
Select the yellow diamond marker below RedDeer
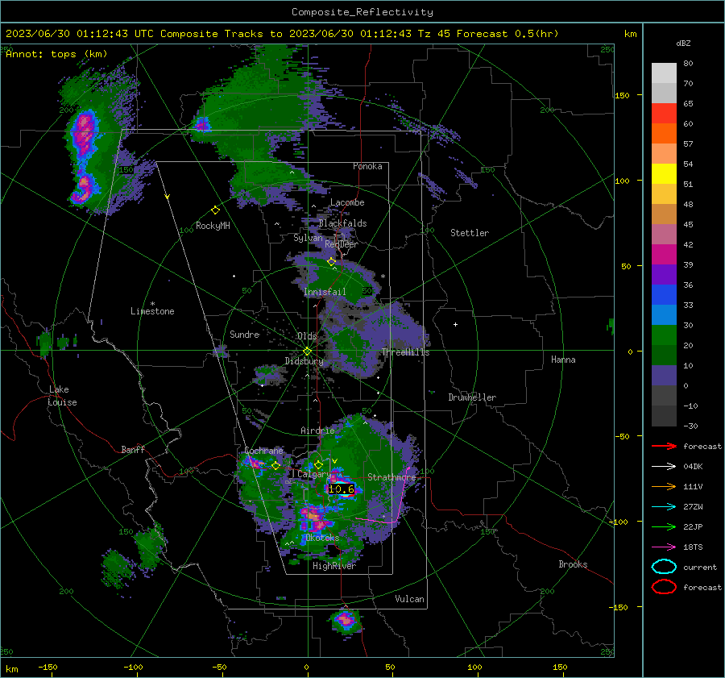point(331,262)
